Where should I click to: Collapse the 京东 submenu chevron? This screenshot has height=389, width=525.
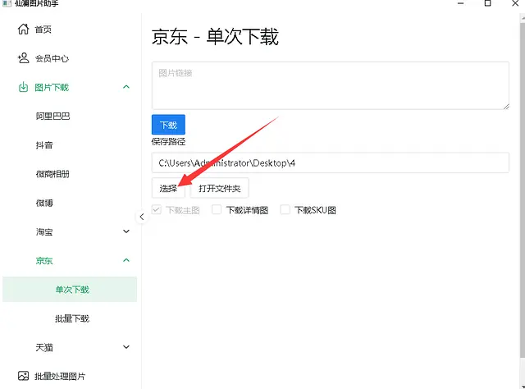(126, 260)
